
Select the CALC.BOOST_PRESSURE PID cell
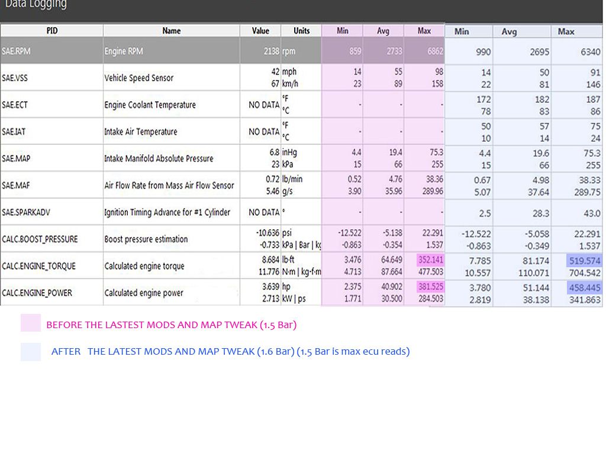40,239
